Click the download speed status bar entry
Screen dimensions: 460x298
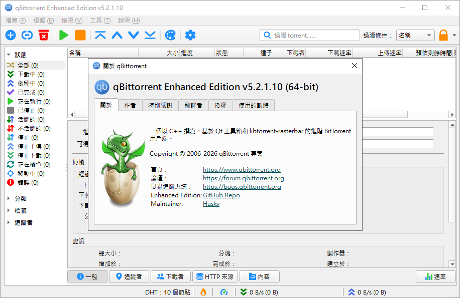259,292
